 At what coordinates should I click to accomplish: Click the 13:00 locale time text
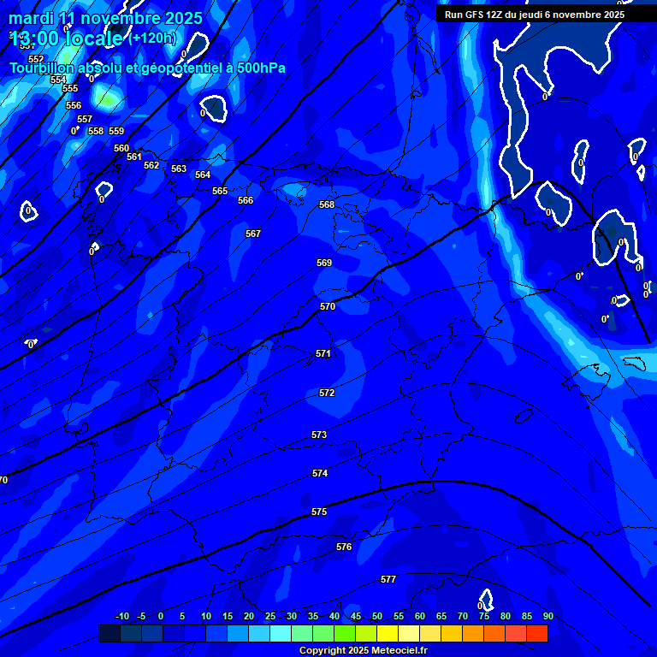pyautogui.click(x=67, y=38)
